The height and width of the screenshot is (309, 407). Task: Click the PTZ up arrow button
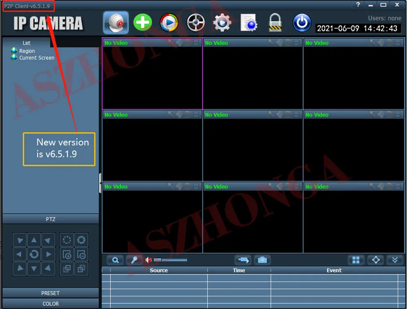coord(34,240)
